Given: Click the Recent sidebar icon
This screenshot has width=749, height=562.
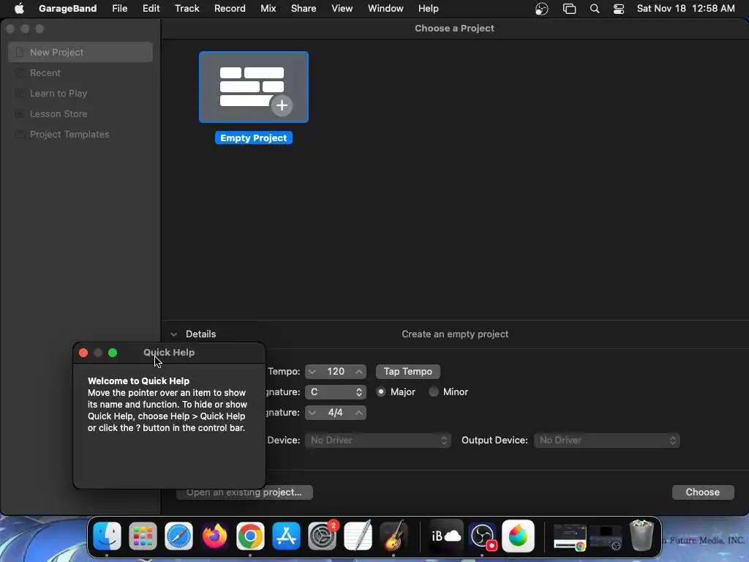Looking at the screenshot, I should 20,72.
